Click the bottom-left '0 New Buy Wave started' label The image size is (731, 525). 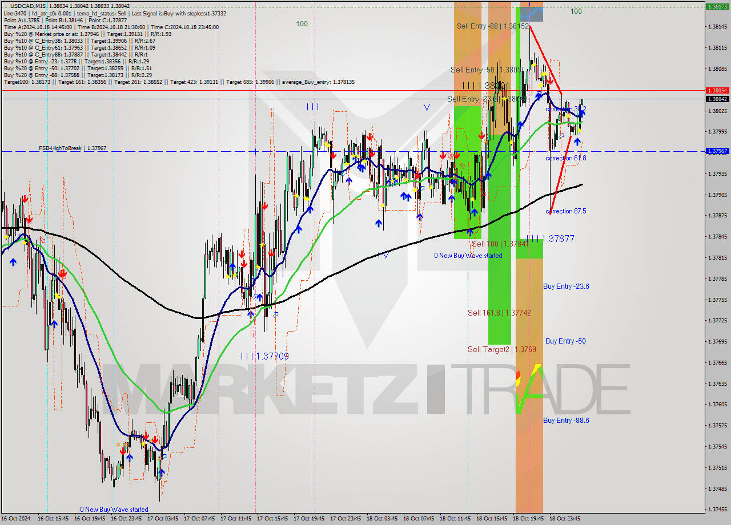(x=114, y=510)
